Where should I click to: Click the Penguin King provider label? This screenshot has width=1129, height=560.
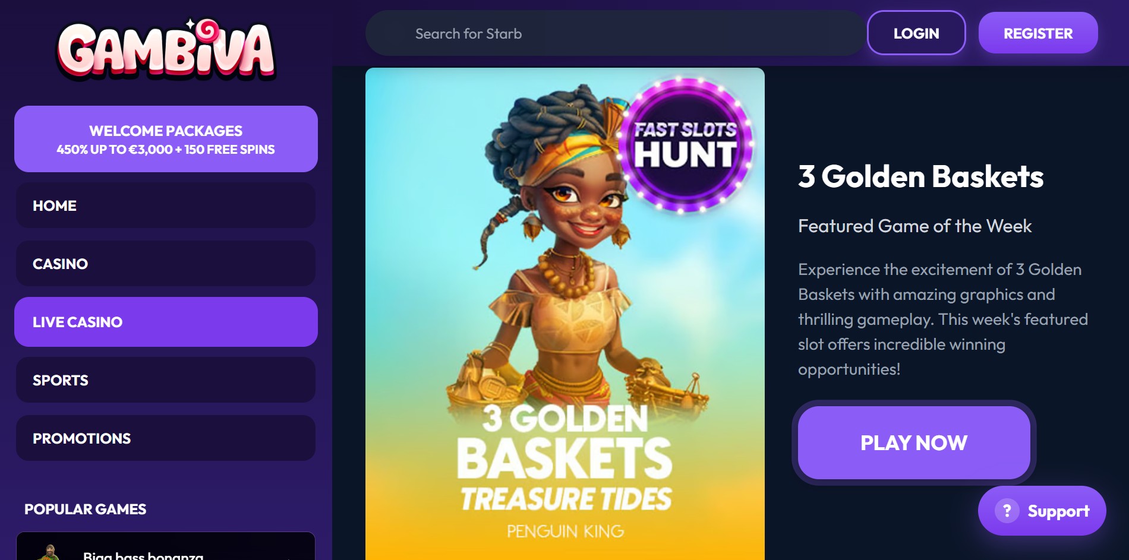click(x=565, y=531)
